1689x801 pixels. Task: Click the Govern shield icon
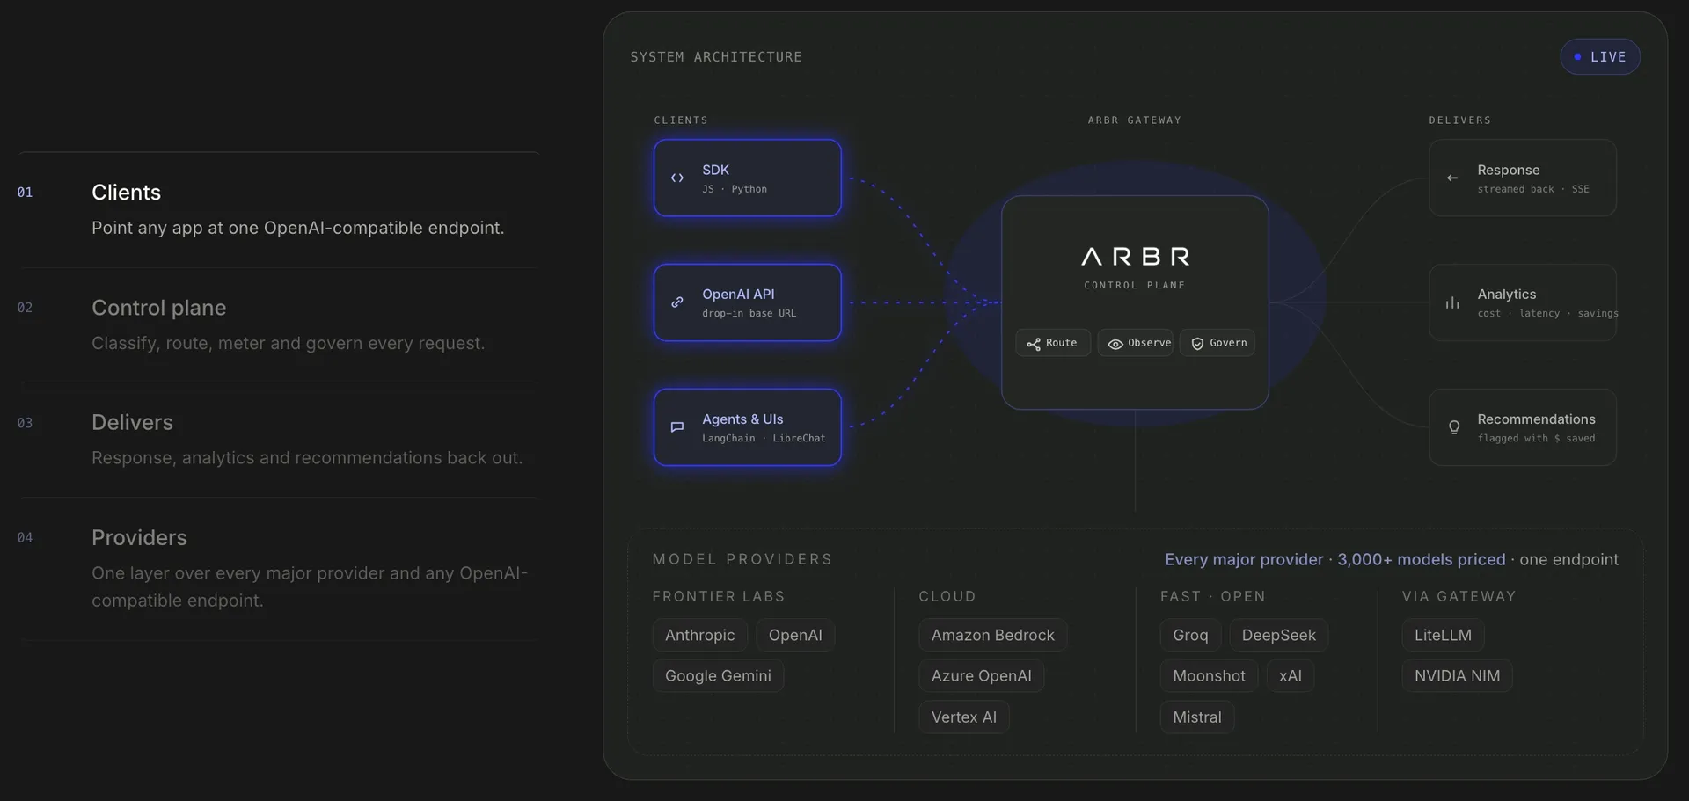(x=1197, y=344)
